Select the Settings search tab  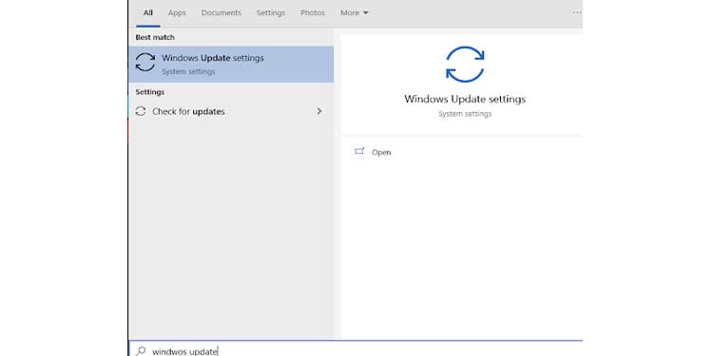271,12
